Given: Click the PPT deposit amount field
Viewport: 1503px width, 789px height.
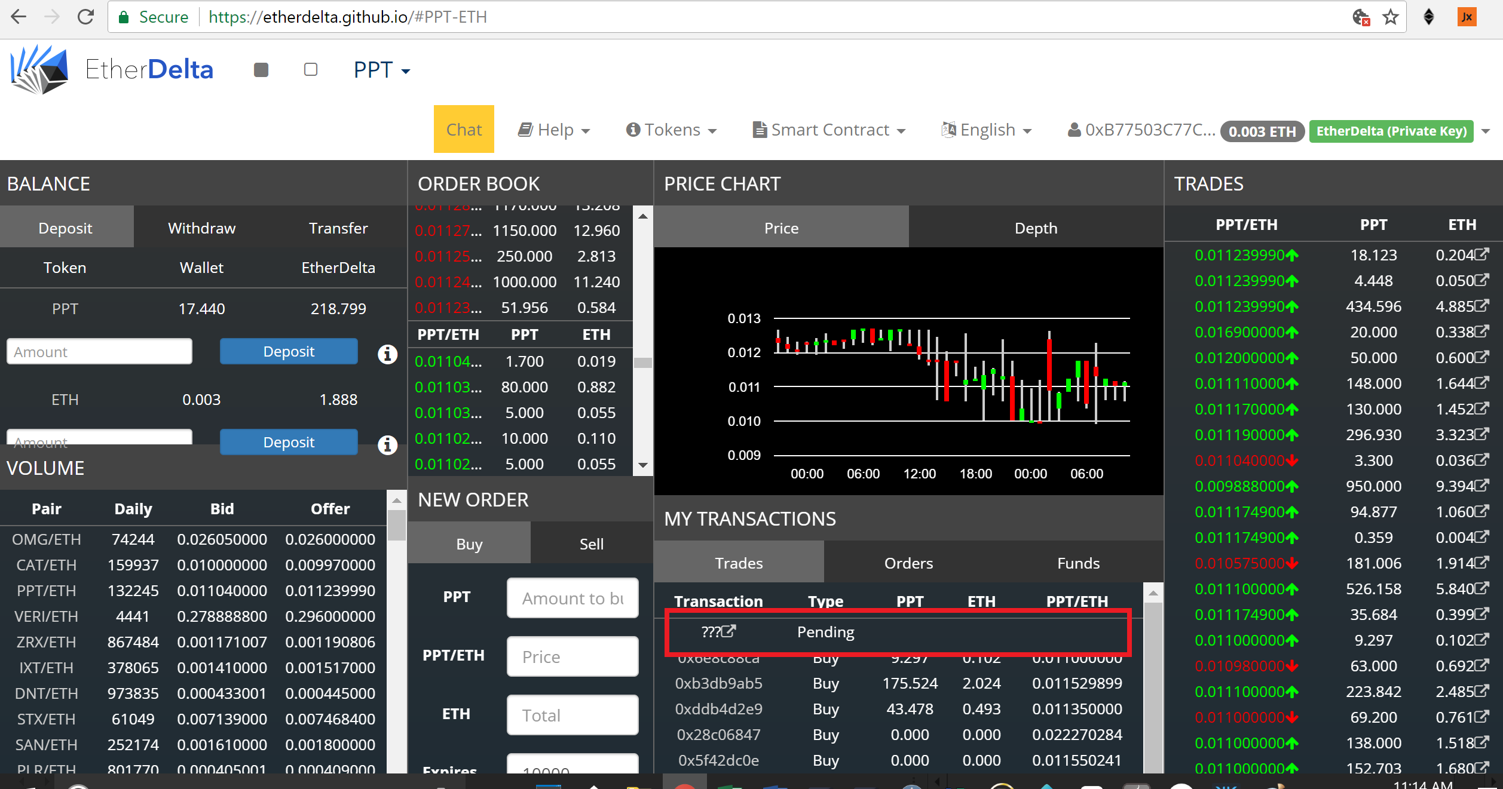Looking at the screenshot, I should [x=99, y=351].
